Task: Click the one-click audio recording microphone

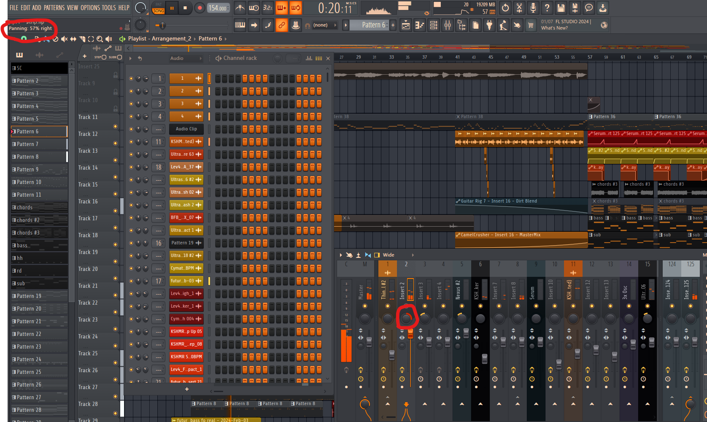Action: point(533,8)
